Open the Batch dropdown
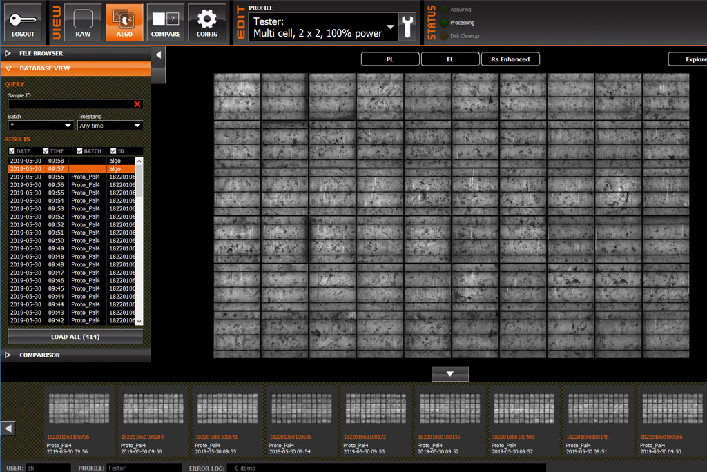This screenshot has width=707, height=472. [x=40, y=126]
